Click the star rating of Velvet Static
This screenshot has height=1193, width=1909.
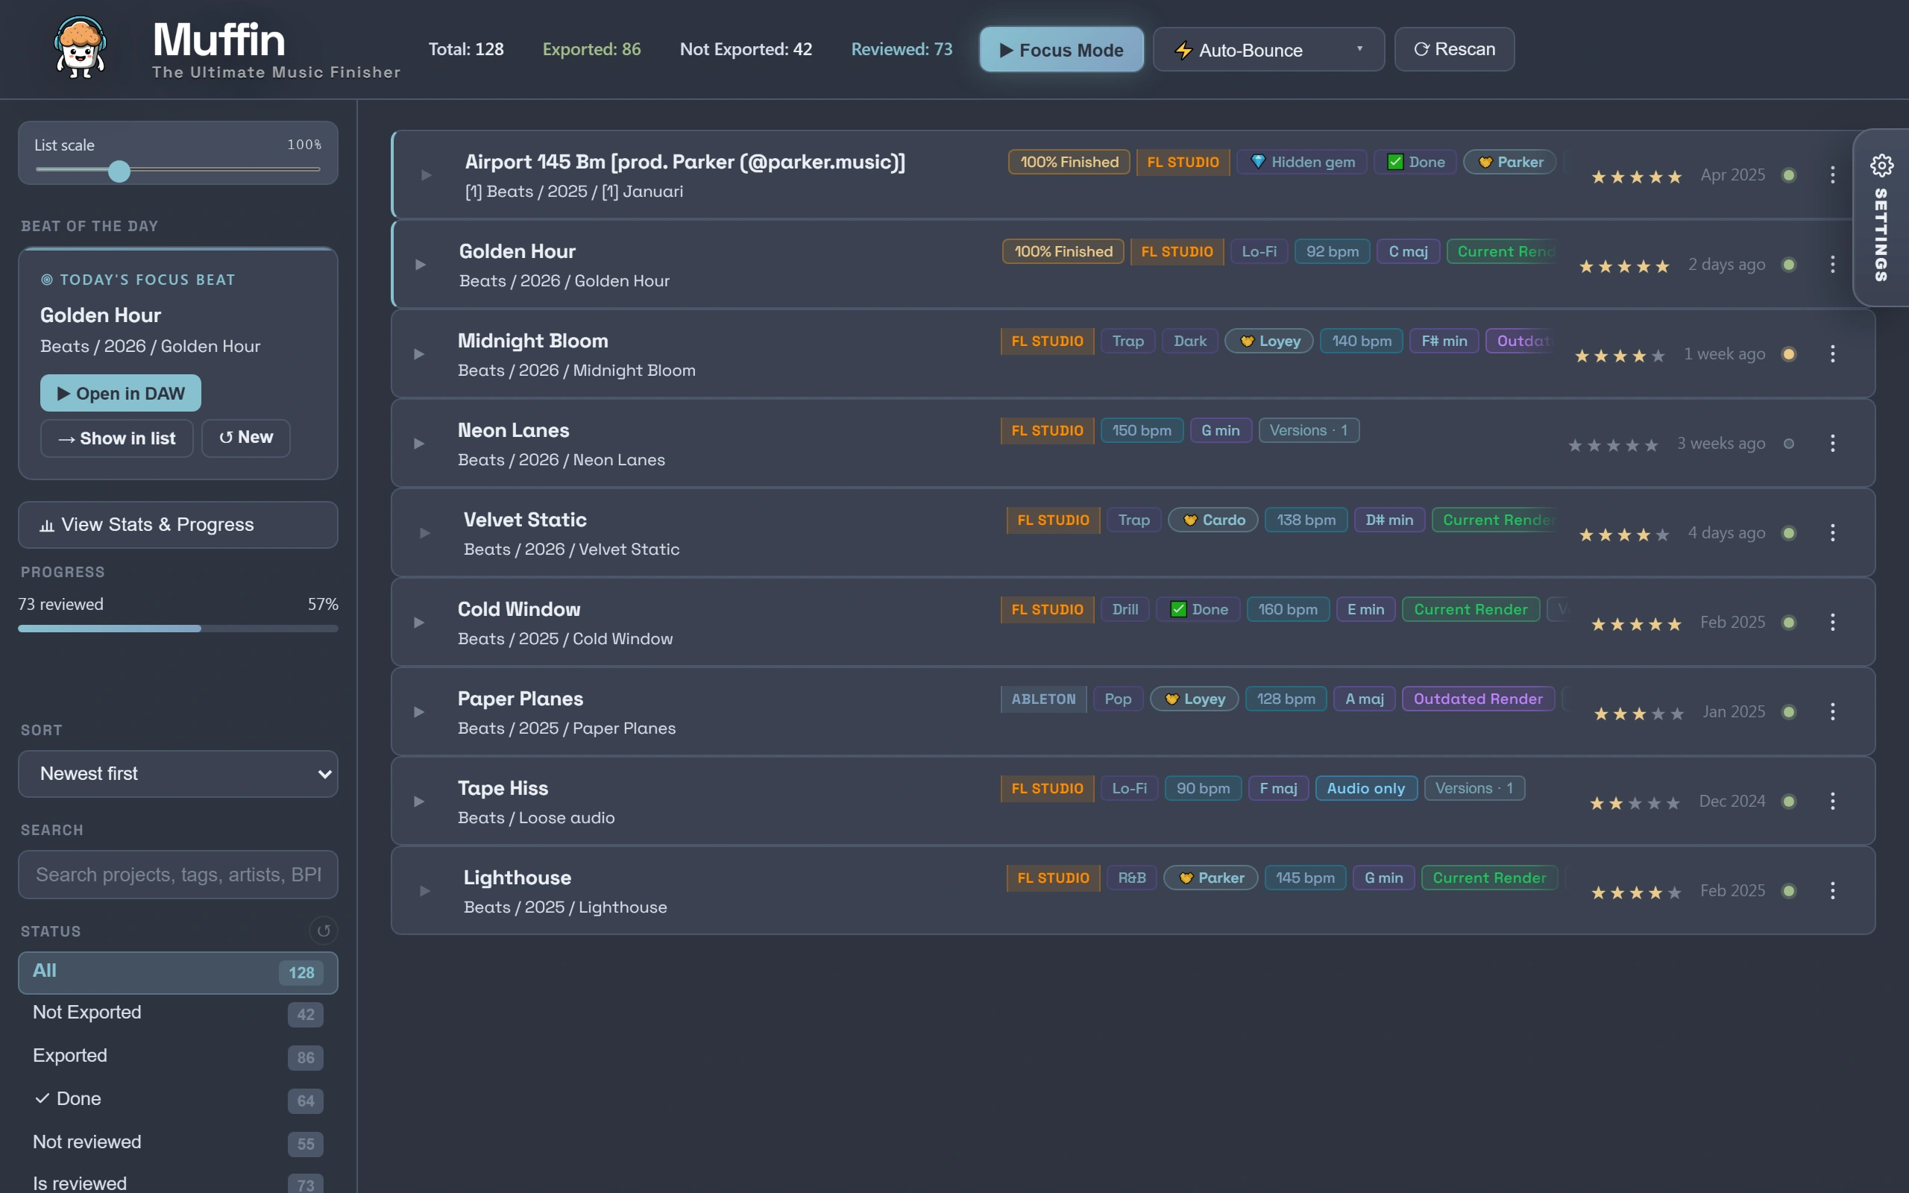coord(1623,535)
